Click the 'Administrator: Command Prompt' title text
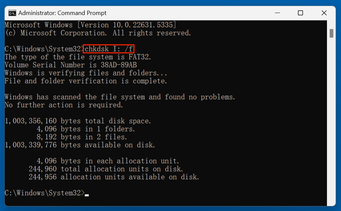This screenshot has width=341, height=211. (x=63, y=13)
